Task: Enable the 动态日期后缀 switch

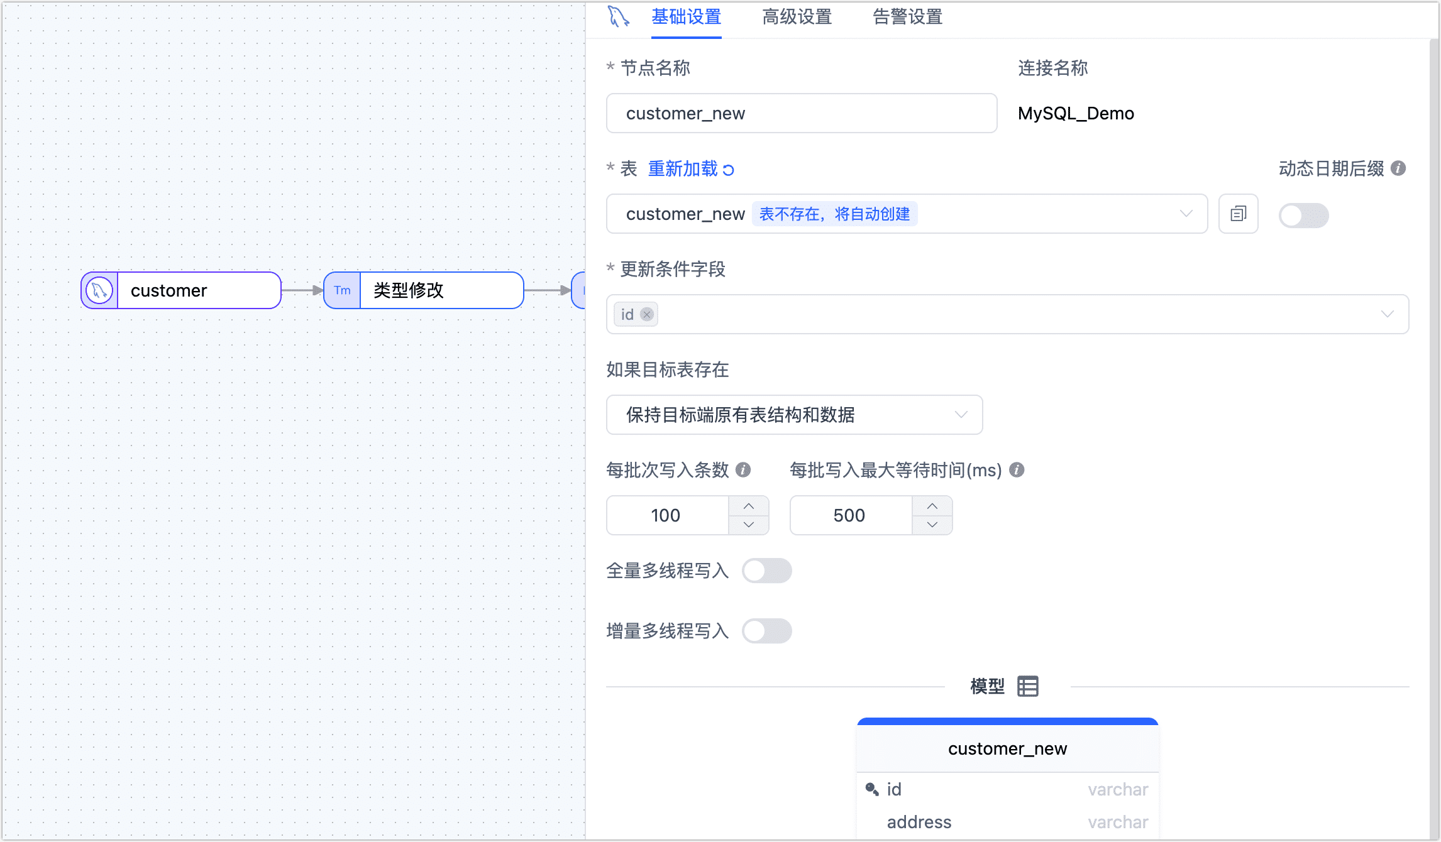Action: pos(1303,216)
